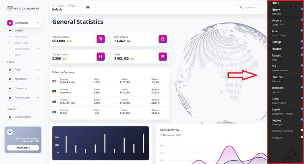Click the PRODUCT INFO button

pos(23,148)
